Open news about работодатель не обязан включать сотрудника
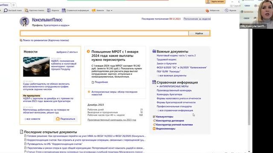The width and height of the screenshot is (273, 153). click(46, 87)
